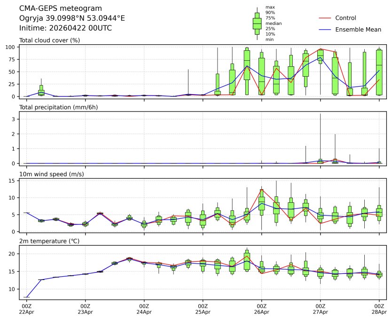
Task: Select the Total precipitation (mm/6h) panel title
Action: pyautogui.click(x=57, y=107)
